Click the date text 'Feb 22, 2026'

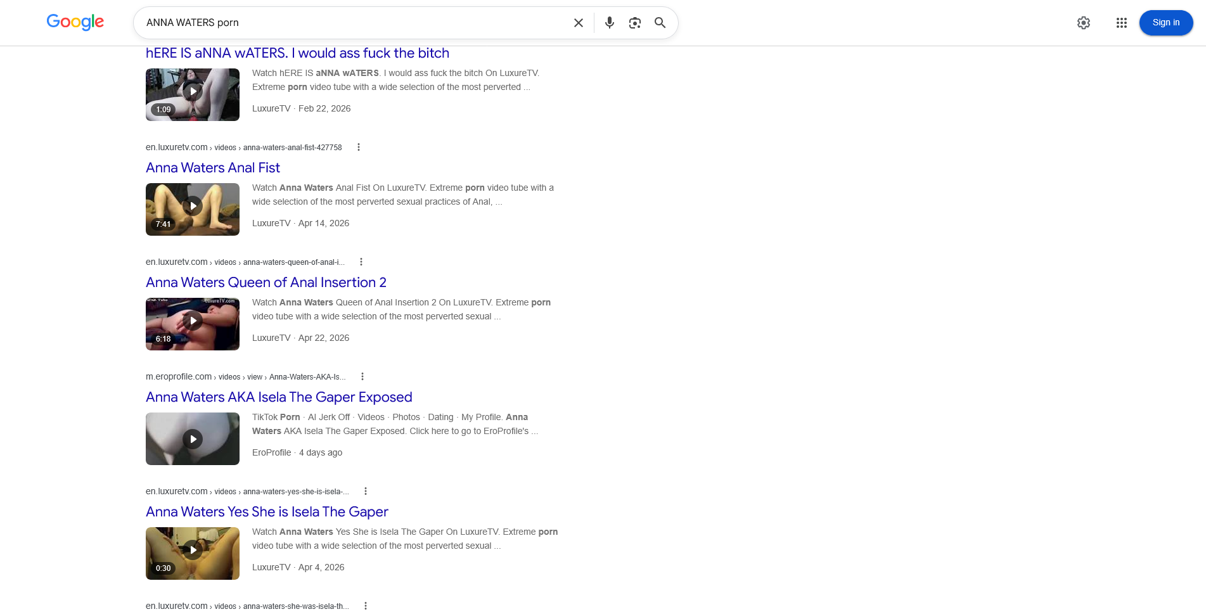tap(324, 108)
